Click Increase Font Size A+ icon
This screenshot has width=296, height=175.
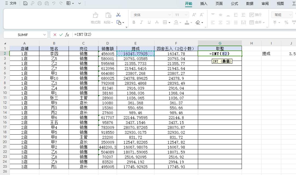tap(194, 15)
